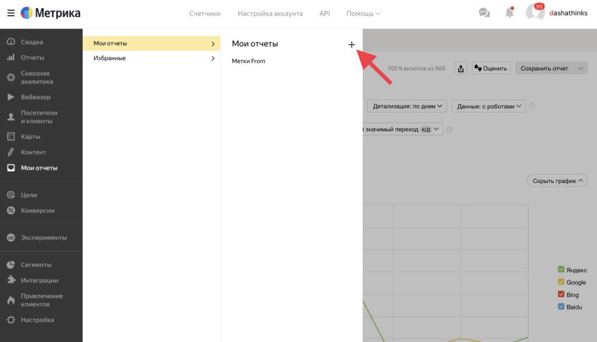Open Счетчики in the top navigation

click(x=205, y=13)
